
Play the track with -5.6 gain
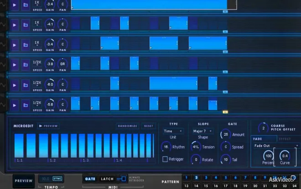(x=15, y=105)
